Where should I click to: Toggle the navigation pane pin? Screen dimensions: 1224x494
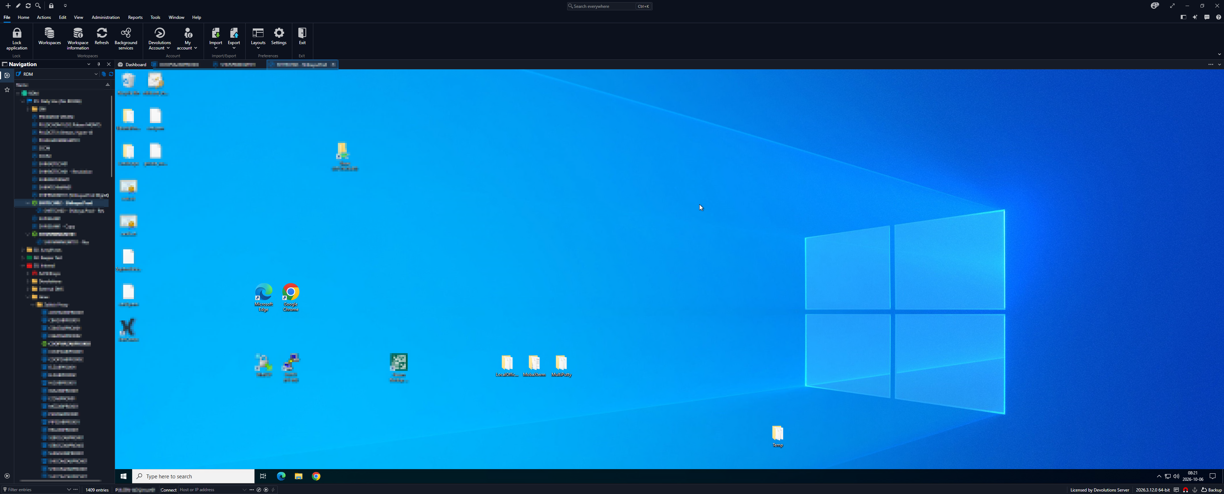pyautogui.click(x=99, y=64)
